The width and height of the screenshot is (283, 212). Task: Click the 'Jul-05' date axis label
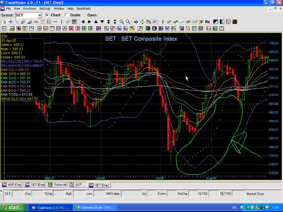[160, 178]
